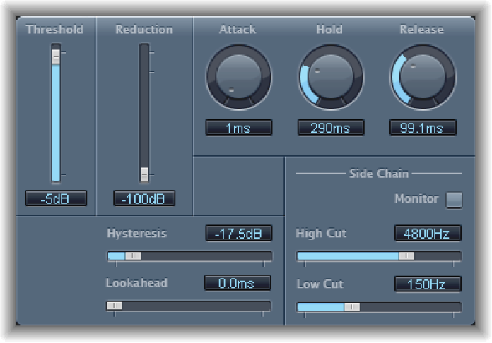Click the Lookahead 0.0ms value field
Viewport: 492px width, 343px height.
tap(238, 283)
